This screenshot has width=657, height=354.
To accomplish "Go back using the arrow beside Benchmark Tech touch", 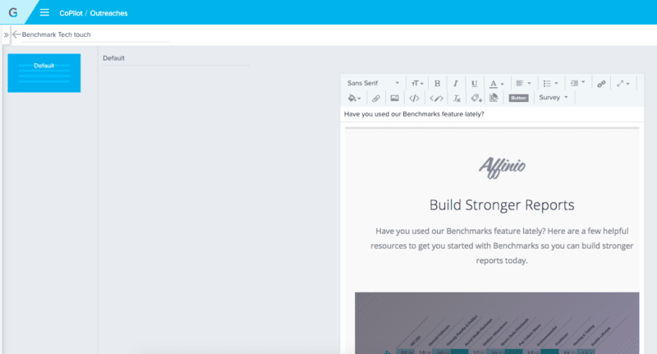I will pyautogui.click(x=16, y=34).
